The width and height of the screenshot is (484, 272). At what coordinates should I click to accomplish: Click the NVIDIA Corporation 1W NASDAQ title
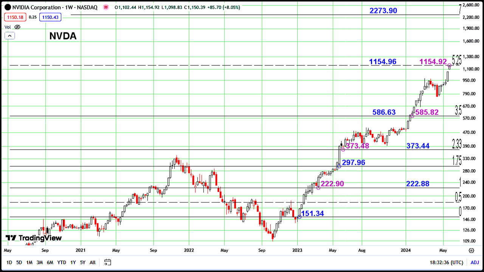(x=56, y=7)
